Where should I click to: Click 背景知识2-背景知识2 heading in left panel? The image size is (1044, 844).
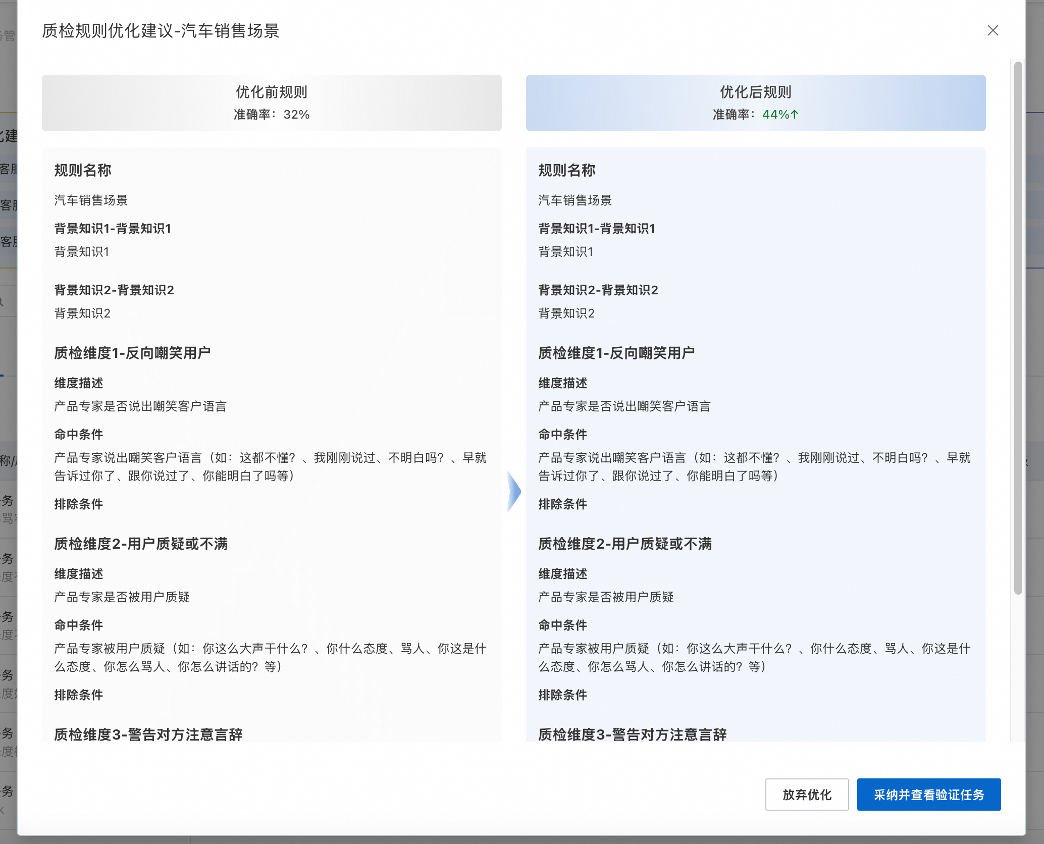114,290
